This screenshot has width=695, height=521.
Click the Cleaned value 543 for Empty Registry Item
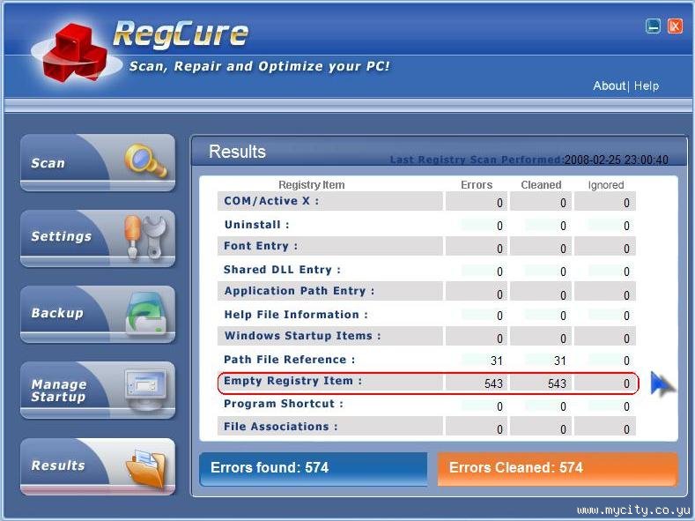(558, 383)
